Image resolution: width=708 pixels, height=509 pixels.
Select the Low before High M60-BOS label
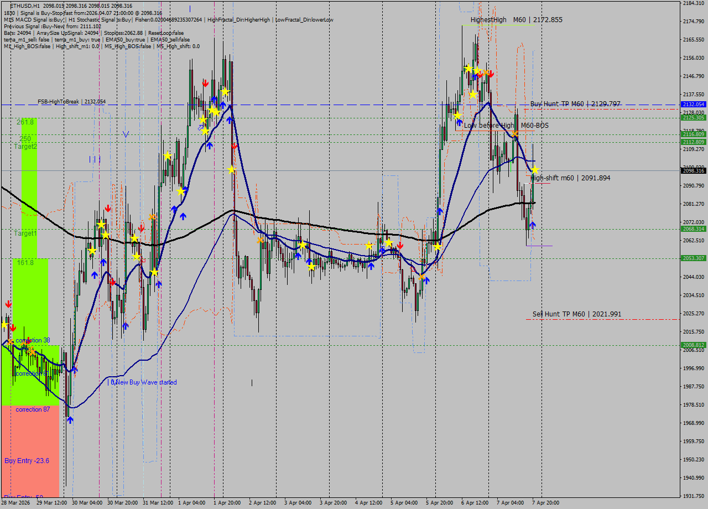(x=506, y=126)
